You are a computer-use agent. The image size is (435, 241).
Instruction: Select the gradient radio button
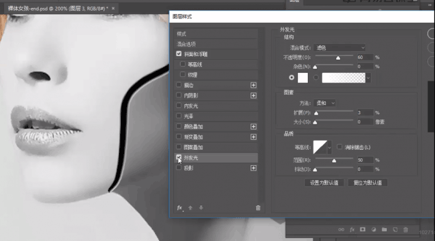[x=316, y=78]
